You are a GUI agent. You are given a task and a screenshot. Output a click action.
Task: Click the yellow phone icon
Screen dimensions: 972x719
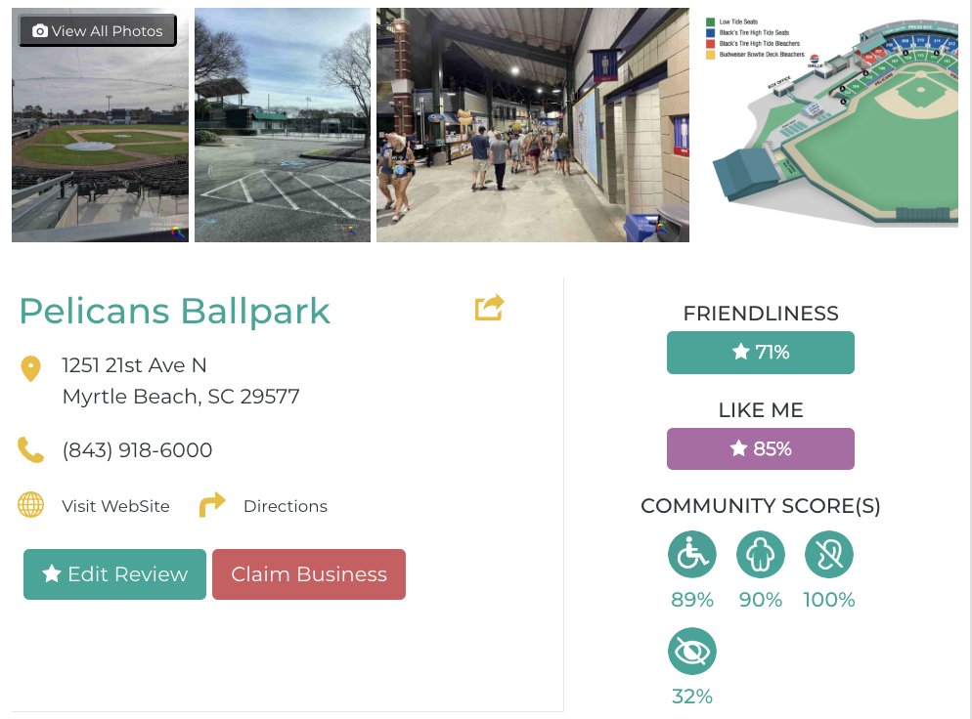pos(31,449)
